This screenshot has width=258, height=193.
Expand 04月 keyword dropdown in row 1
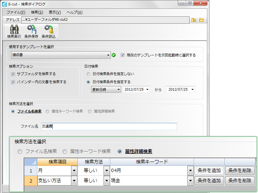(x=190, y=171)
